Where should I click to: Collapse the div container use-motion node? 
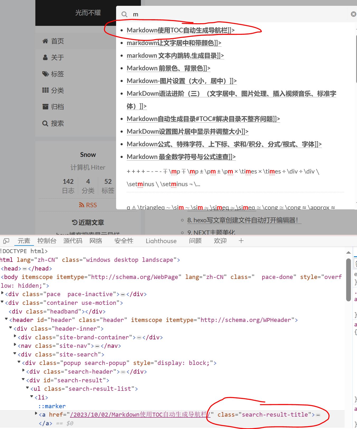tap(2, 302)
